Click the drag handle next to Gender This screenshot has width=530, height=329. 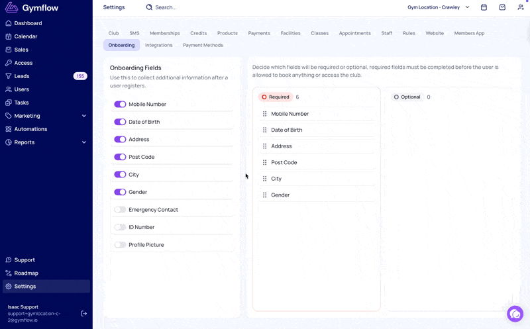[x=265, y=195]
